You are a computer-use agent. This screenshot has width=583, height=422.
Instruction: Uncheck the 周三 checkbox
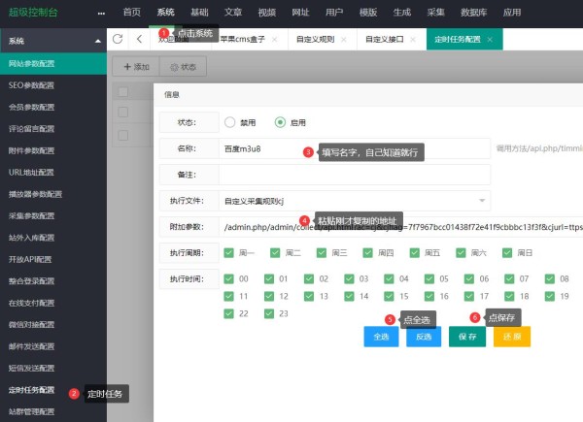pyautogui.click(x=322, y=253)
